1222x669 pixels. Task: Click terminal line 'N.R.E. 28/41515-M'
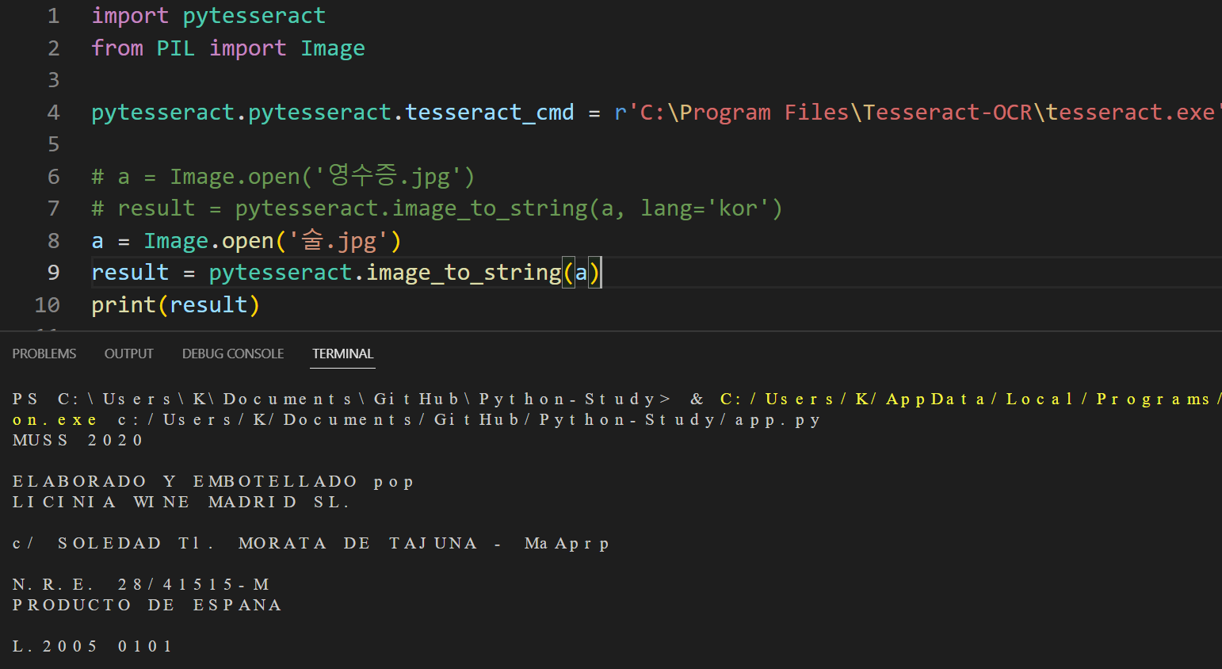141,585
